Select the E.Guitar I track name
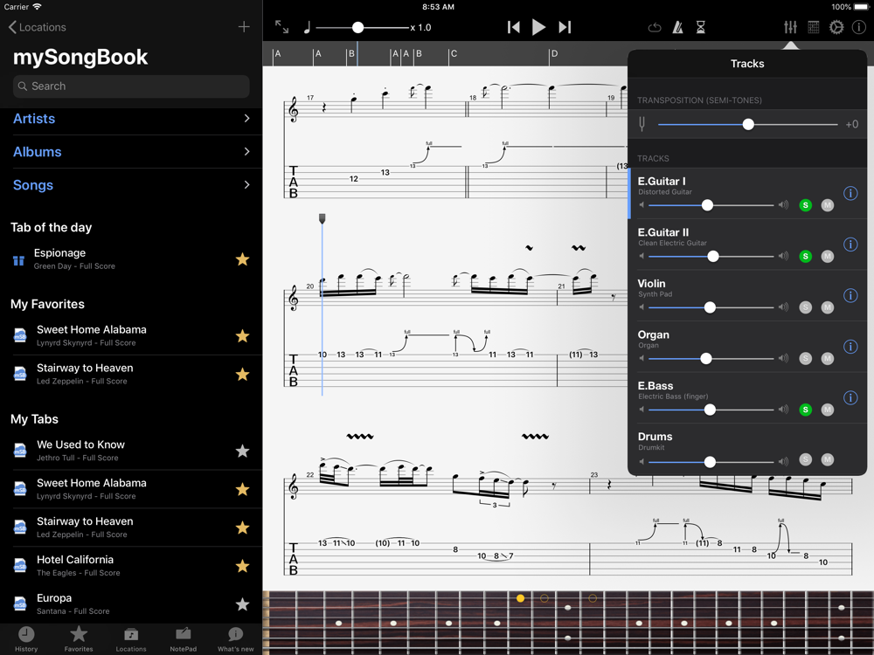This screenshot has height=655, width=874. pos(662,181)
